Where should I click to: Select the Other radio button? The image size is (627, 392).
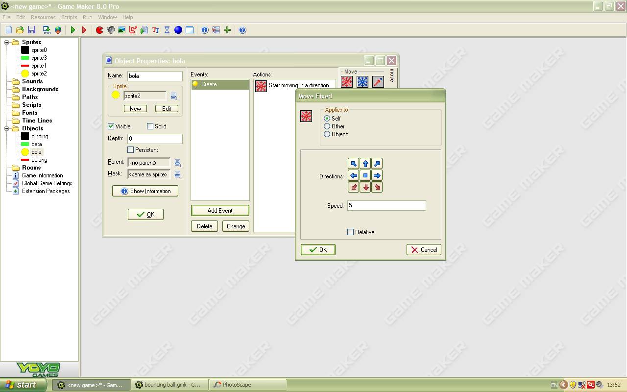(x=327, y=126)
